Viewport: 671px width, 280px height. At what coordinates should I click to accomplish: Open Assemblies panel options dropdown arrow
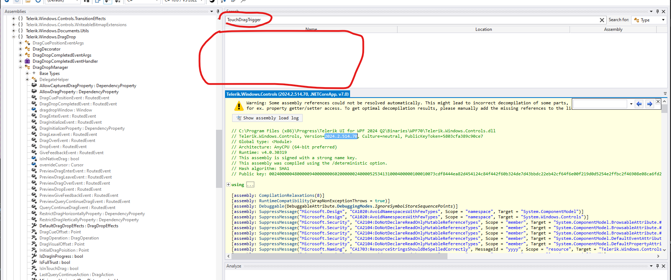(x=212, y=11)
